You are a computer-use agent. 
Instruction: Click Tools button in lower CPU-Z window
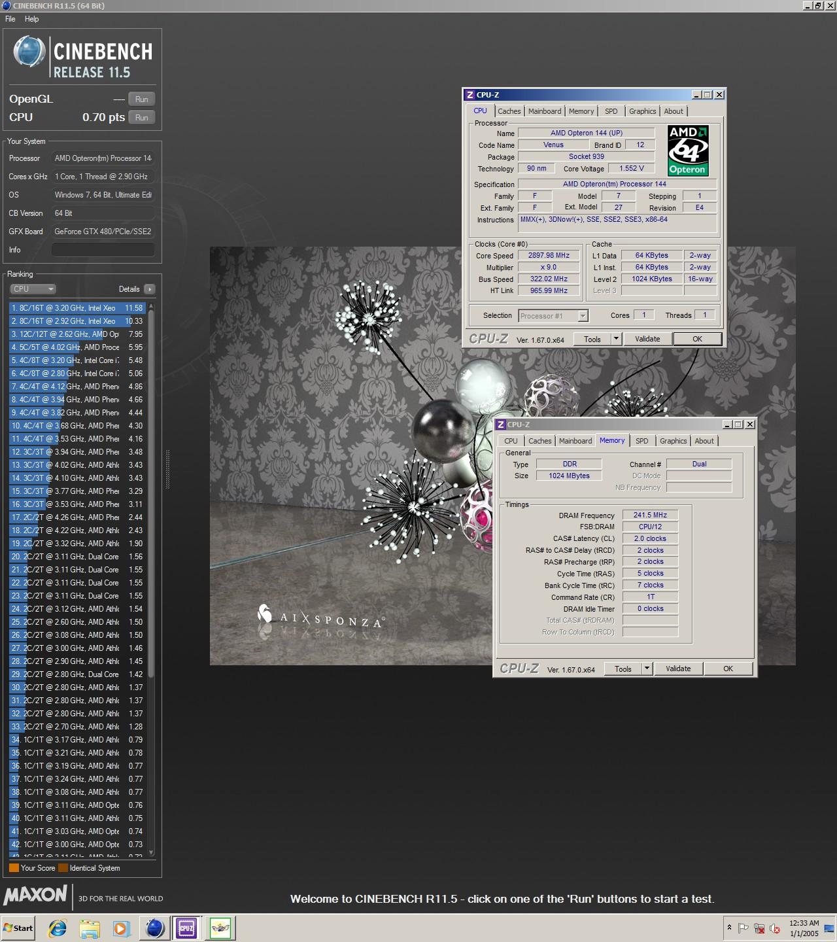click(x=623, y=669)
